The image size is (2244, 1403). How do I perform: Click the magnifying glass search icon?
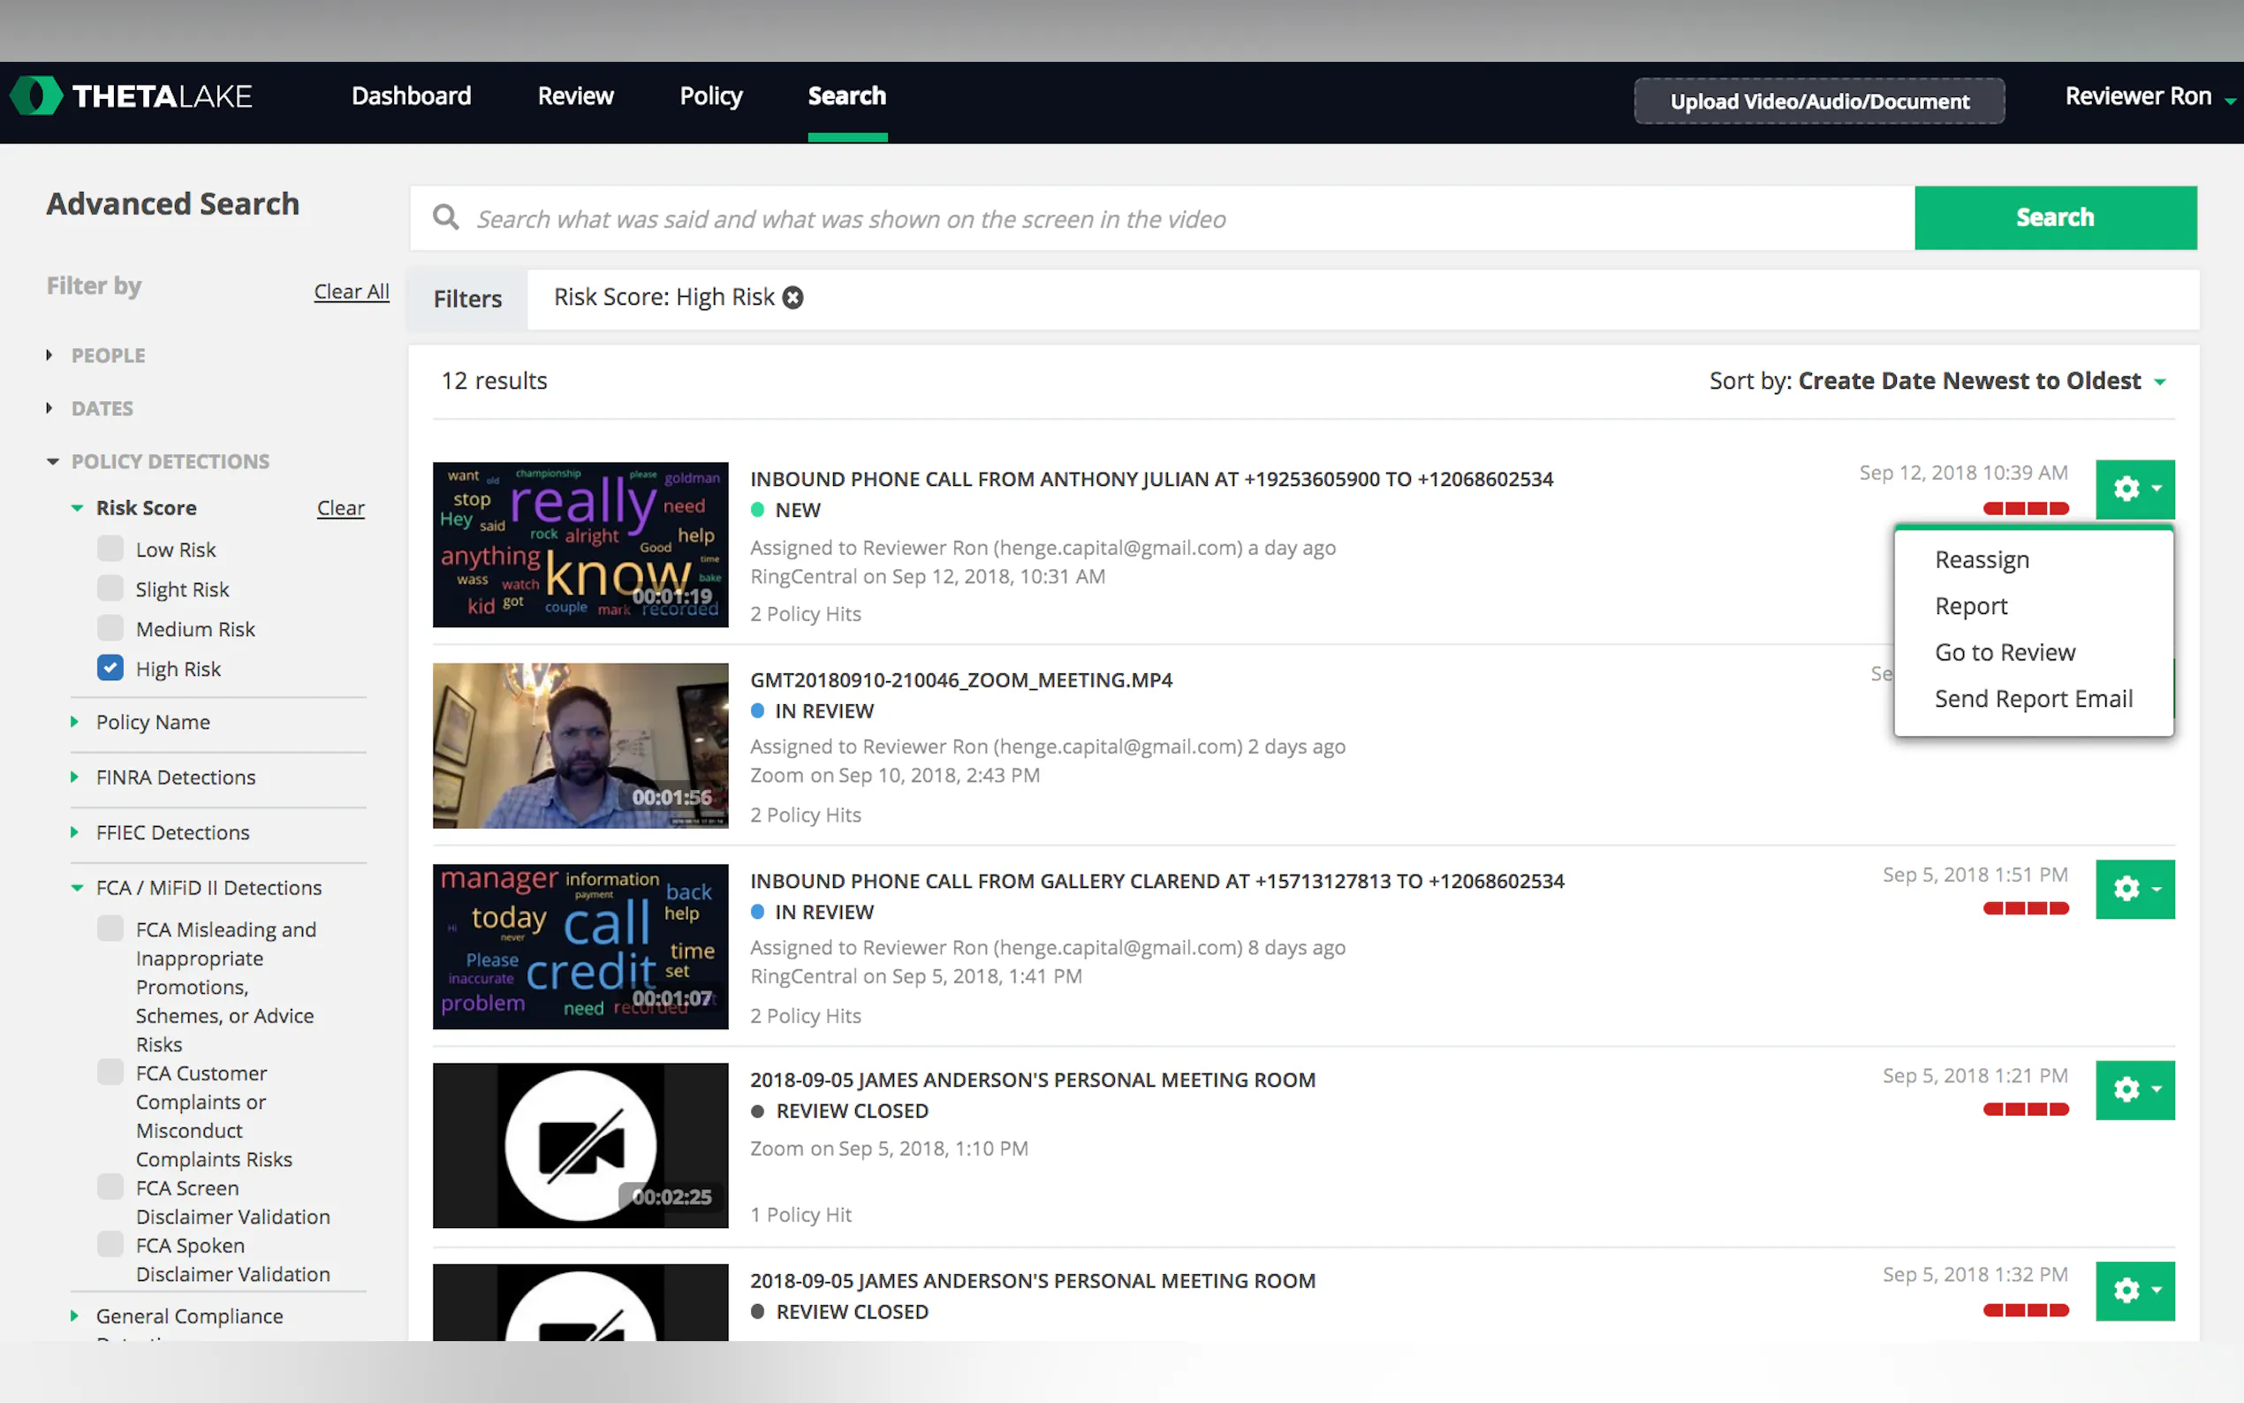[x=445, y=218]
